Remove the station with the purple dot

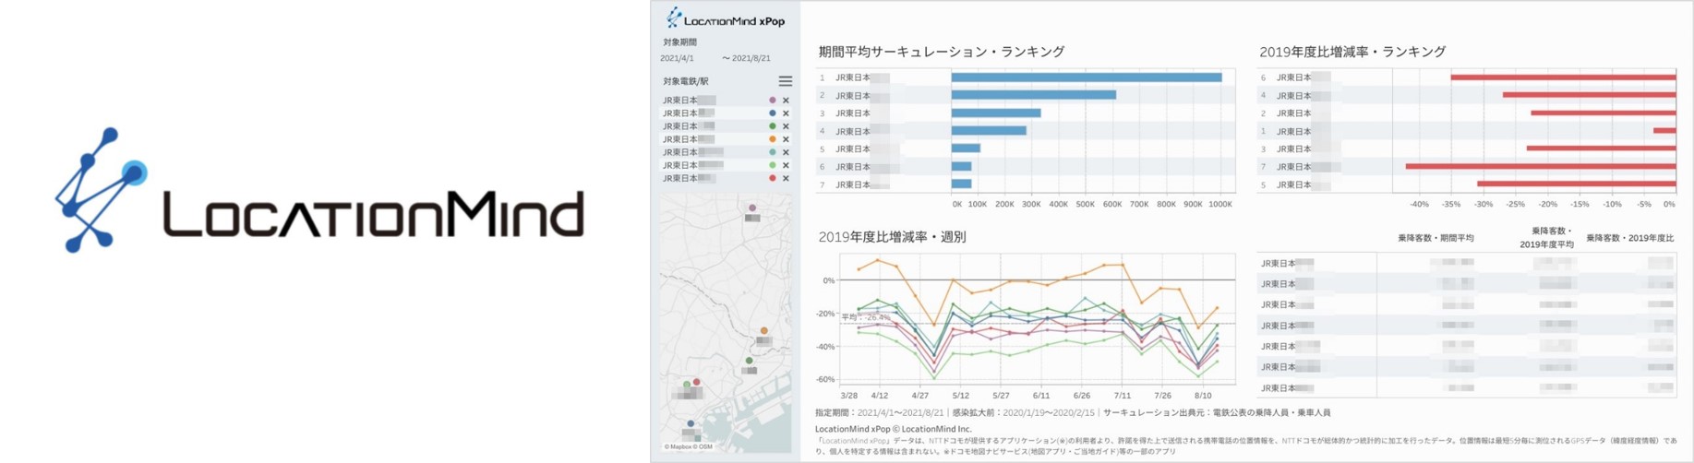click(x=786, y=101)
